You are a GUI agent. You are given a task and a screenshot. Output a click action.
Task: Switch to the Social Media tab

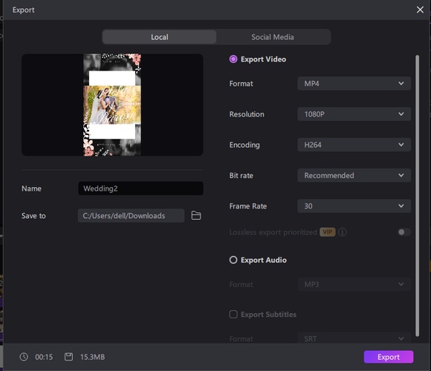pos(273,37)
